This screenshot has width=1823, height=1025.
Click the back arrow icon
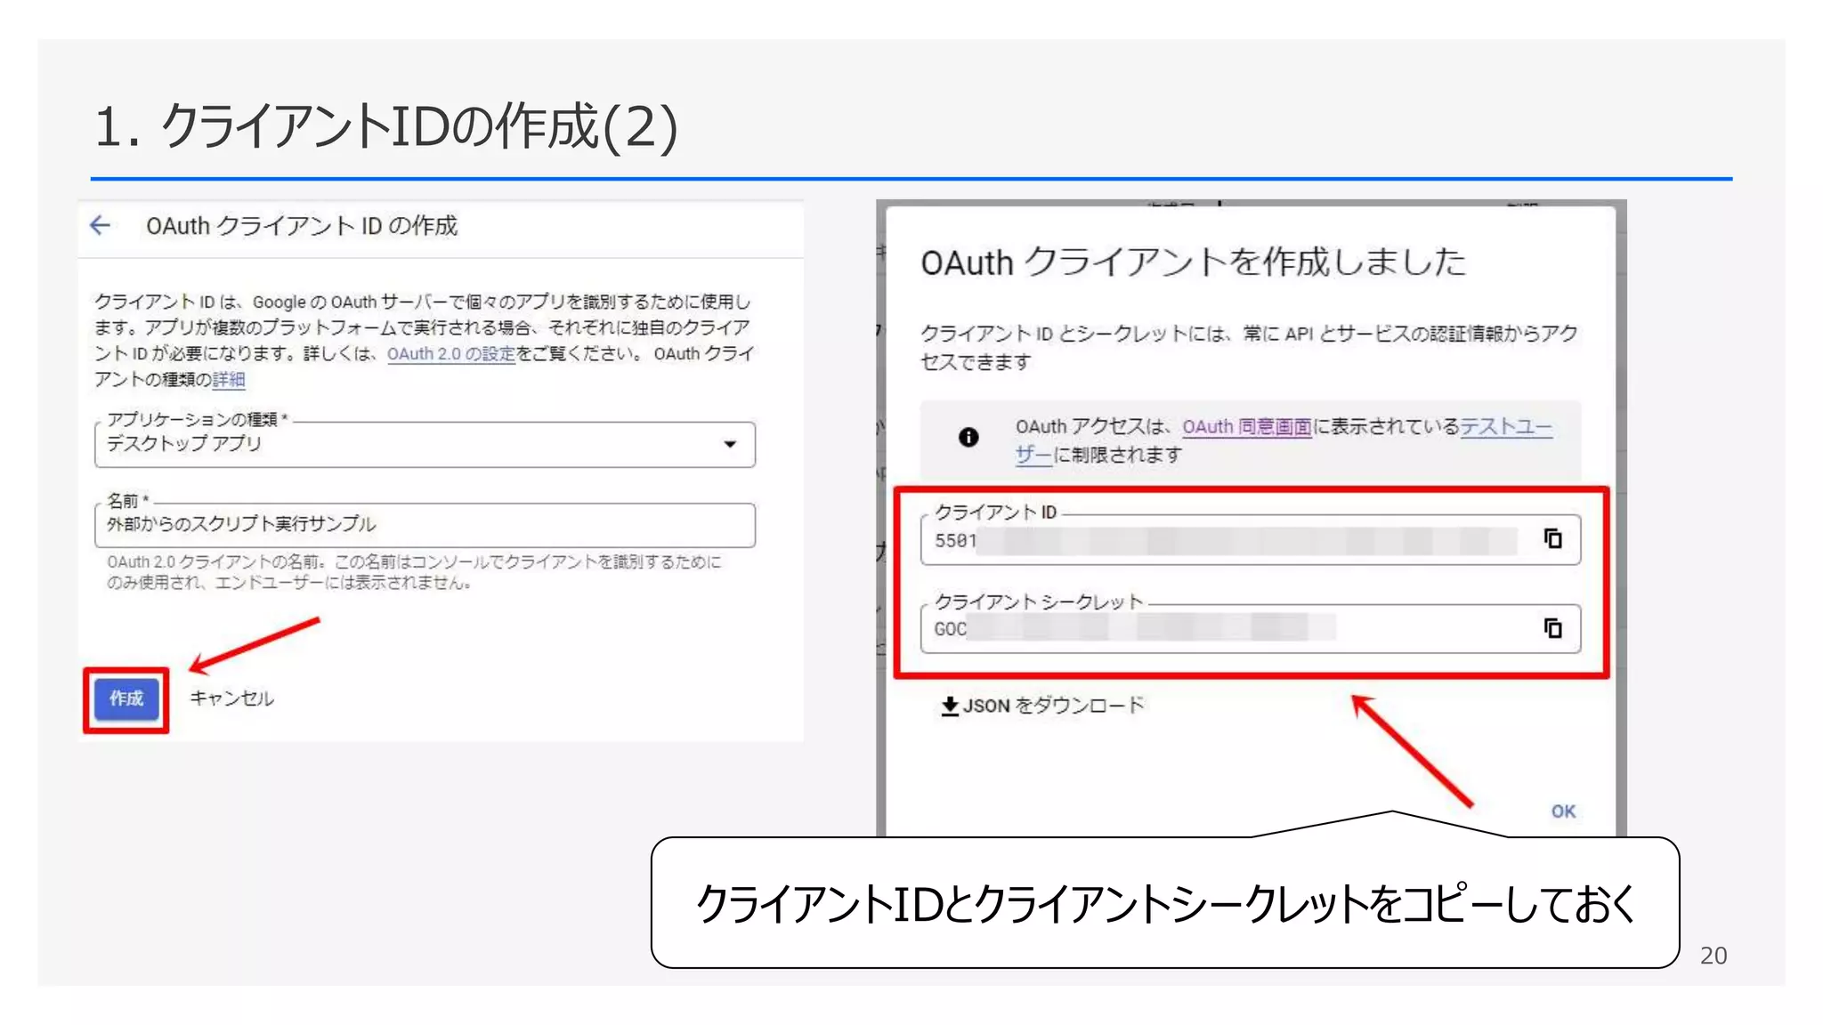coord(101,226)
